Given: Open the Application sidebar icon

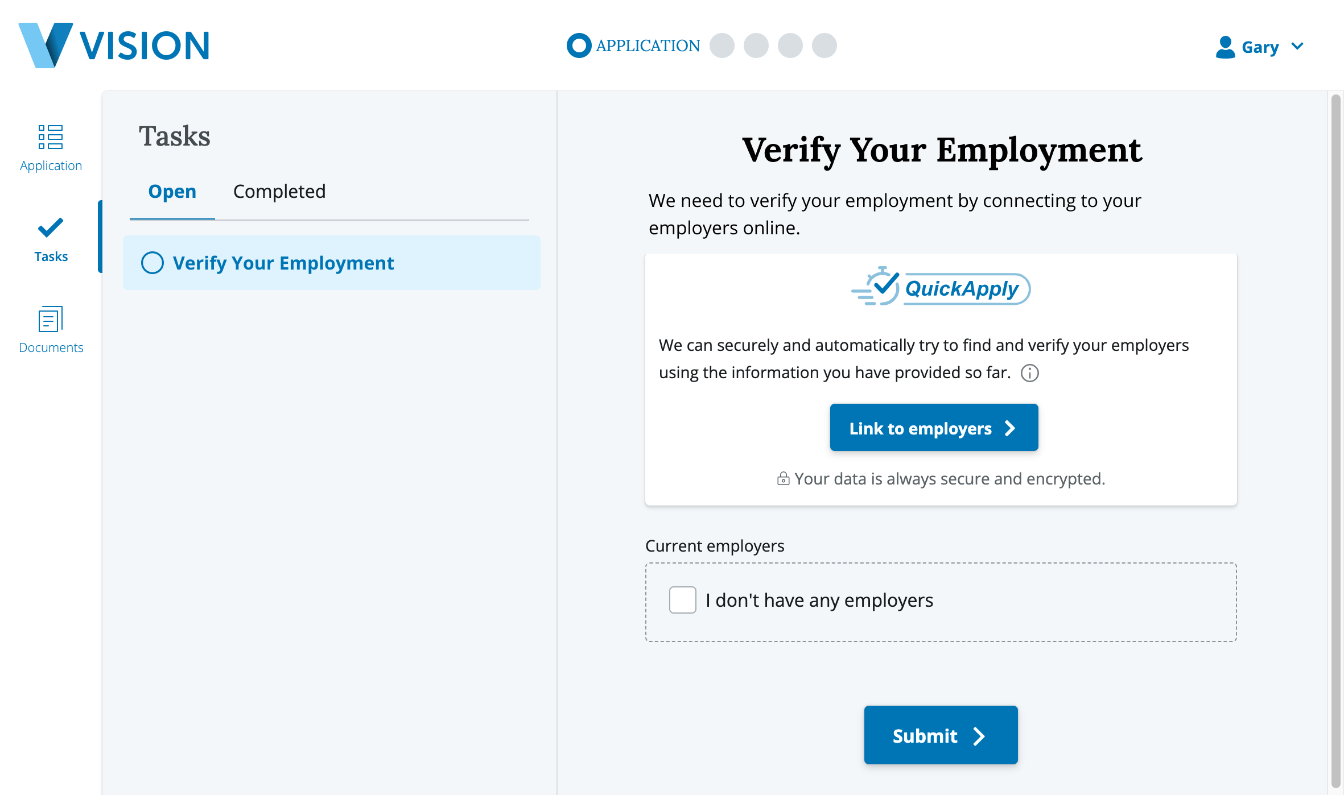Looking at the screenshot, I should tap(51, 137).
